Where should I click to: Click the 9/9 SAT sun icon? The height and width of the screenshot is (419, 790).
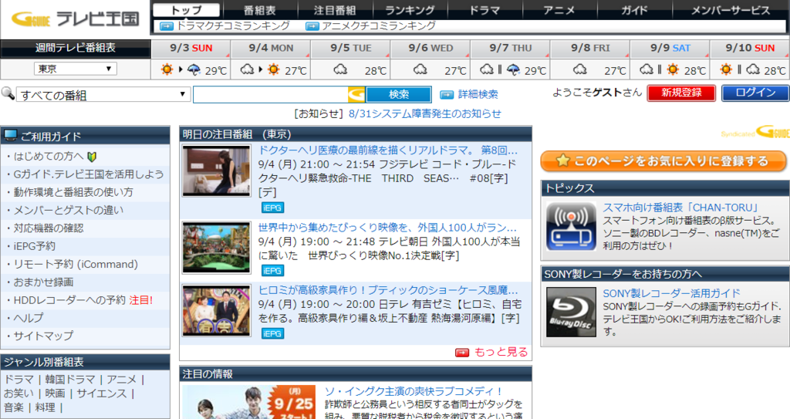[x=673, y=69]
